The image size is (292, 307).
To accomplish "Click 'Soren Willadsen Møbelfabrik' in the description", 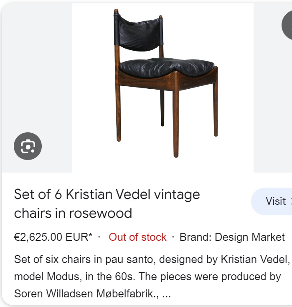I will coord(86,294).
